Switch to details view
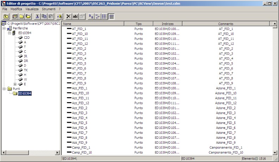Viewport: 279px width, 162px height. 111,17
